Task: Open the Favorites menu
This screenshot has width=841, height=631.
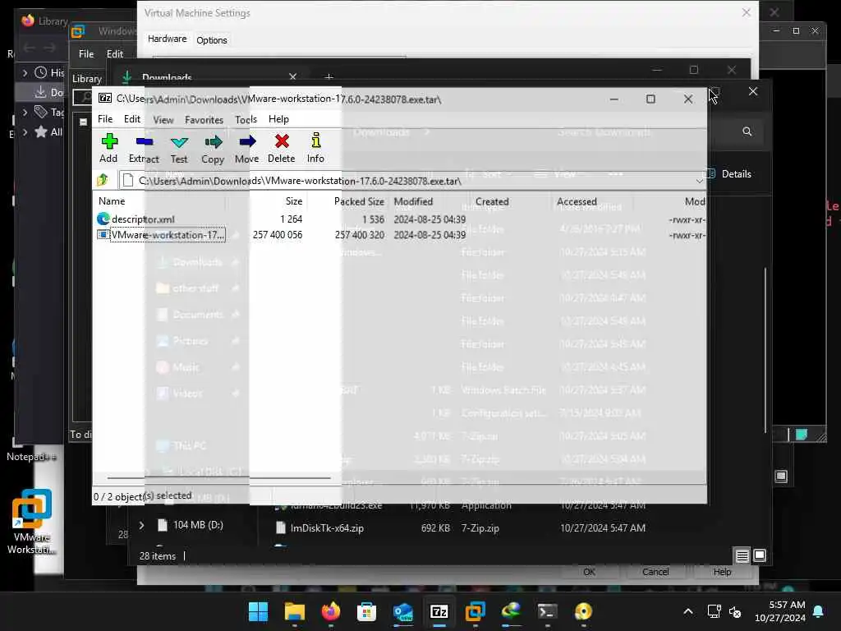Action: [204, 120]
